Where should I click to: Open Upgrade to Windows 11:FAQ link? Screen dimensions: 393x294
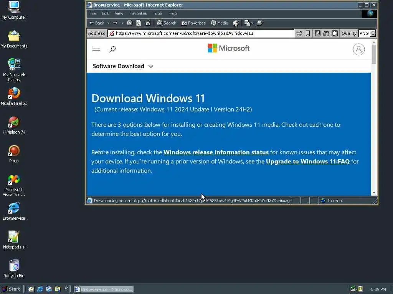click(307, 162)
